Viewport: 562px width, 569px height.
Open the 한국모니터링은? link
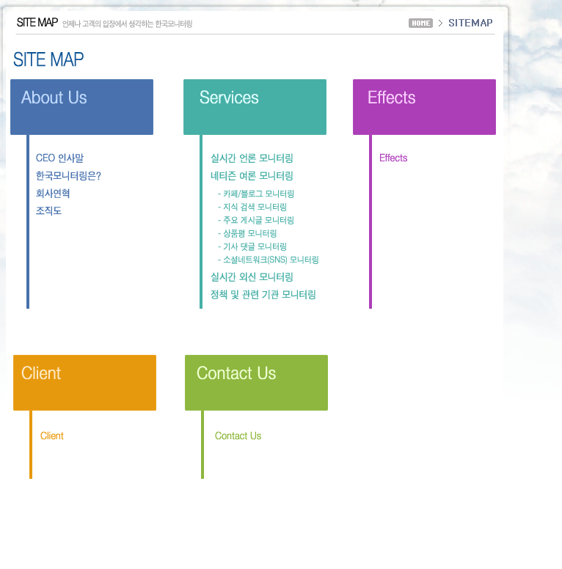68,176
